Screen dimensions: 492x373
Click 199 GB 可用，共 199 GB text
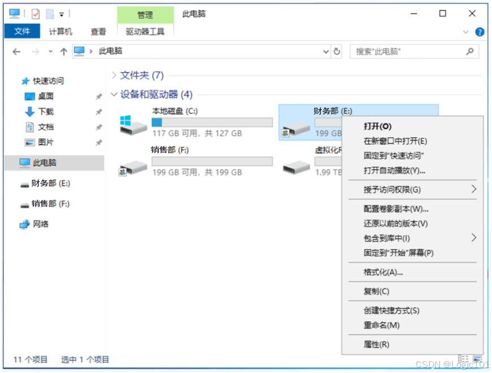[197, 172]
